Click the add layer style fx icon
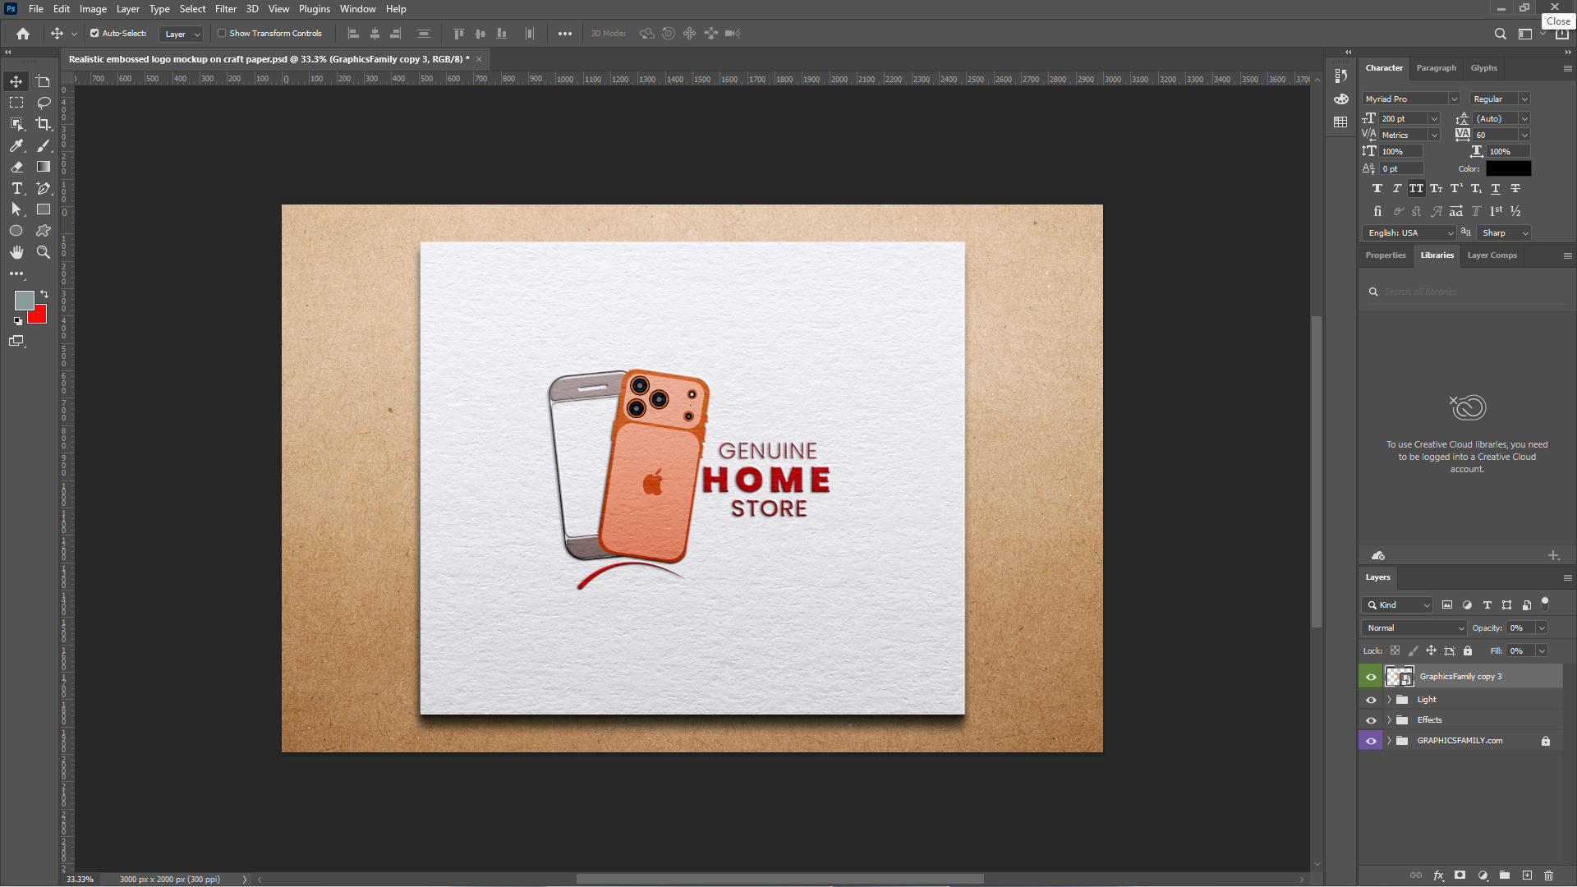Image resolution: width=1577 pixels, height=887 pixels. coord(1438,876)
